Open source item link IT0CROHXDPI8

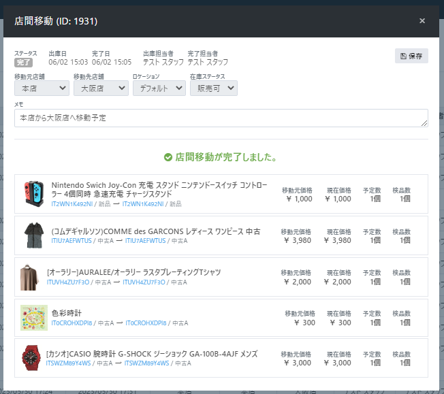point(72,323)
